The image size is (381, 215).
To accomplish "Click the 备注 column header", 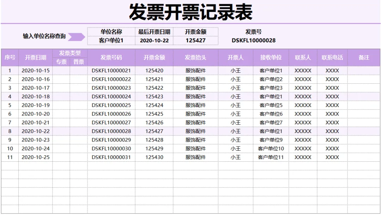I will (x=364, y=58).
